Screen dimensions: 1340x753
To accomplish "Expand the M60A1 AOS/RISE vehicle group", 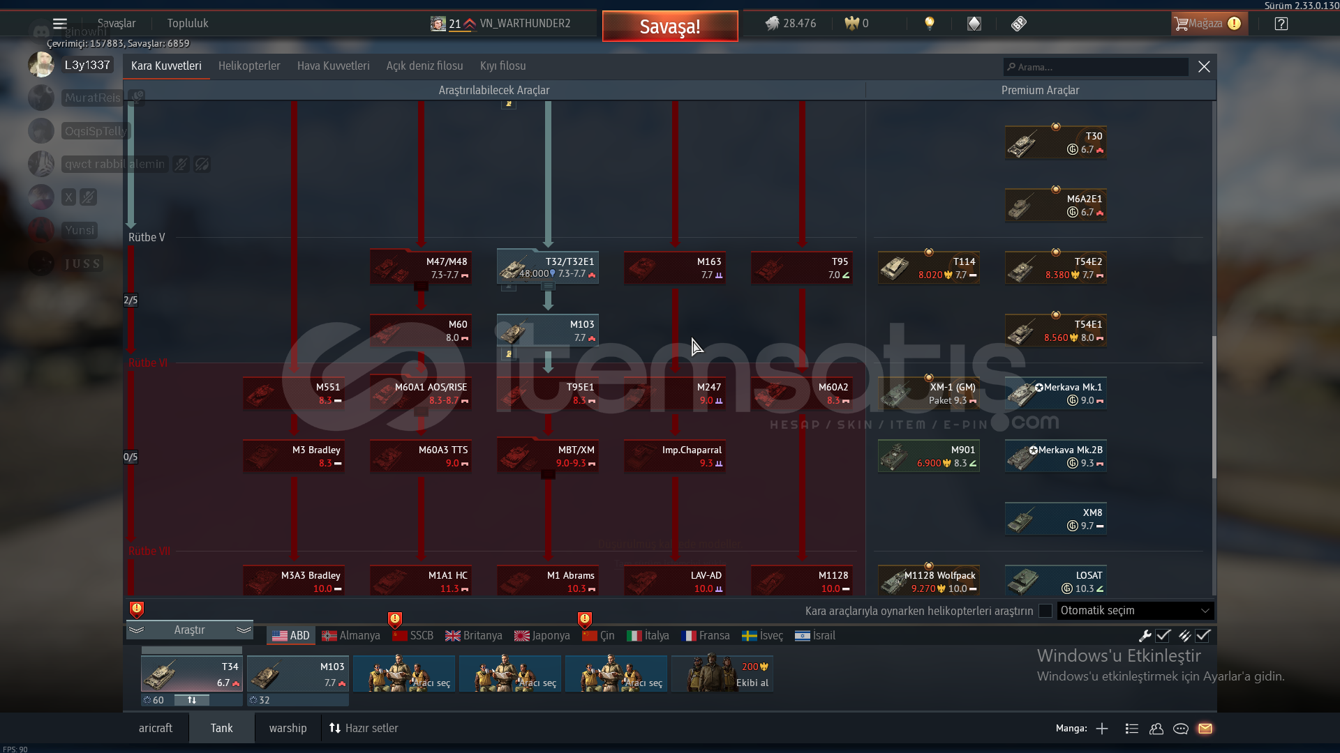I will click(421, 411).
